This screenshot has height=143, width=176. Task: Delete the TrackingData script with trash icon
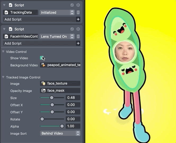78,12
